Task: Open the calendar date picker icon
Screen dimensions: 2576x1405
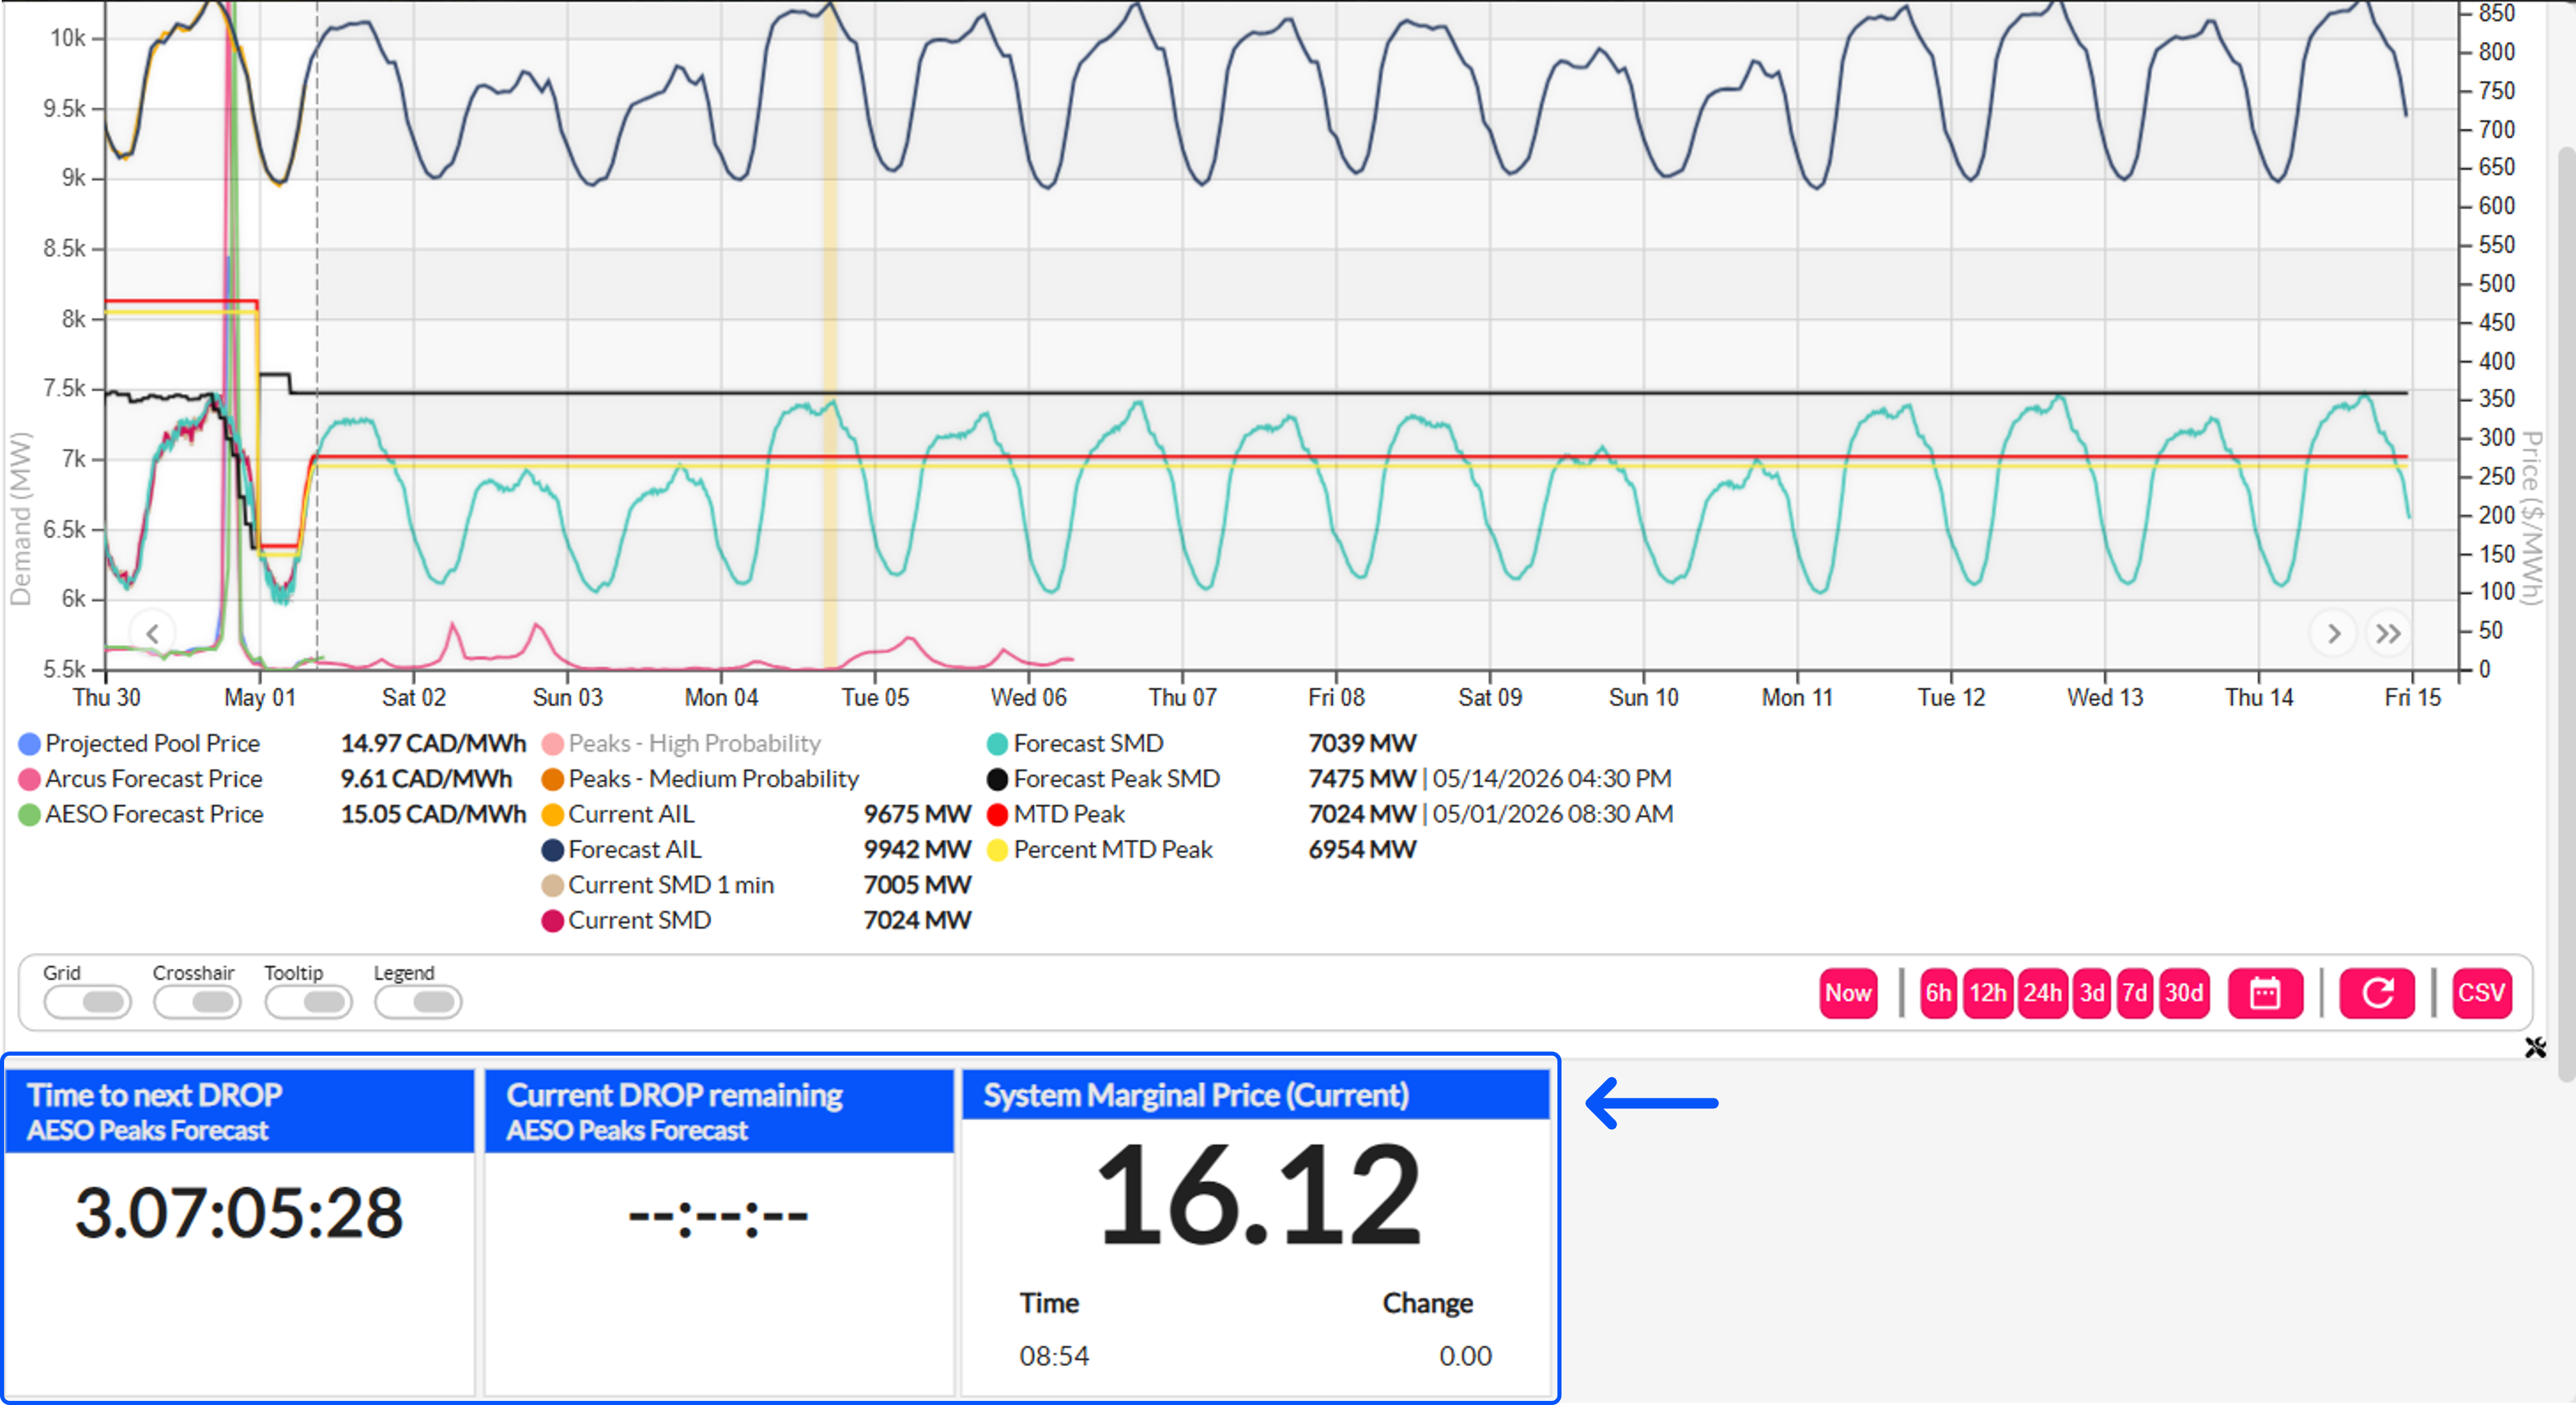Action: [2265, 993]
